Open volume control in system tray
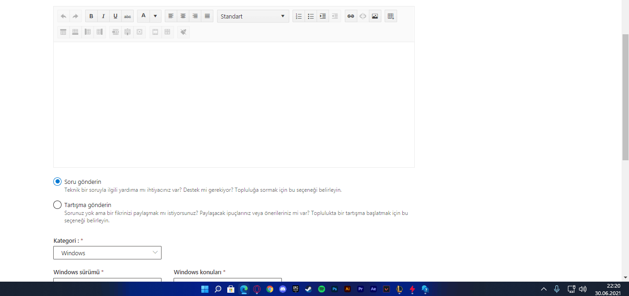The image size is (629, 296). point(583,289)
